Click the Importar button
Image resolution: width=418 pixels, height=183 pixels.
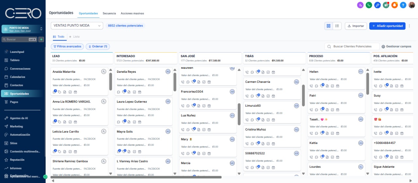pos(356,26)
